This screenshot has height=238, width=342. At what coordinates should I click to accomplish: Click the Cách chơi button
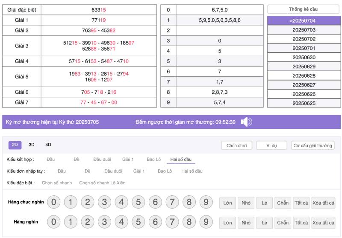point(237,145)
